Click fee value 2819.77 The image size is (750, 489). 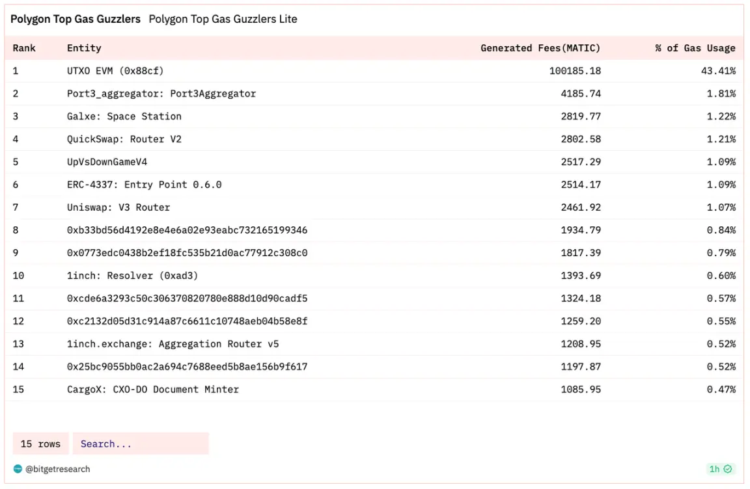point(581,116)
